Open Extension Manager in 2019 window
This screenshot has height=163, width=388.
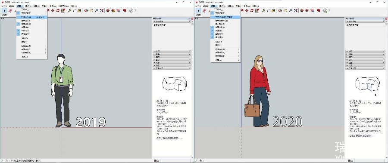(x=125, y=11)
